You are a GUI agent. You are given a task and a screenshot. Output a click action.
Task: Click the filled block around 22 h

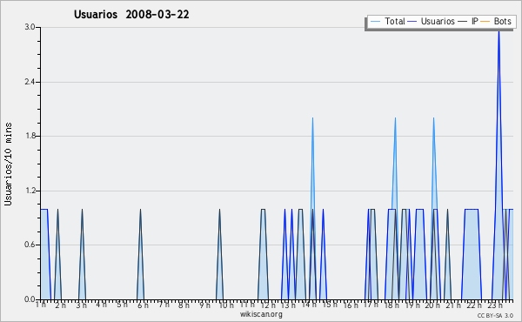[472, 254]
